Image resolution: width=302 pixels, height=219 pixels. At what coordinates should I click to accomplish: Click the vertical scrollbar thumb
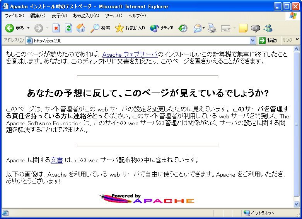tap(297, 124)
